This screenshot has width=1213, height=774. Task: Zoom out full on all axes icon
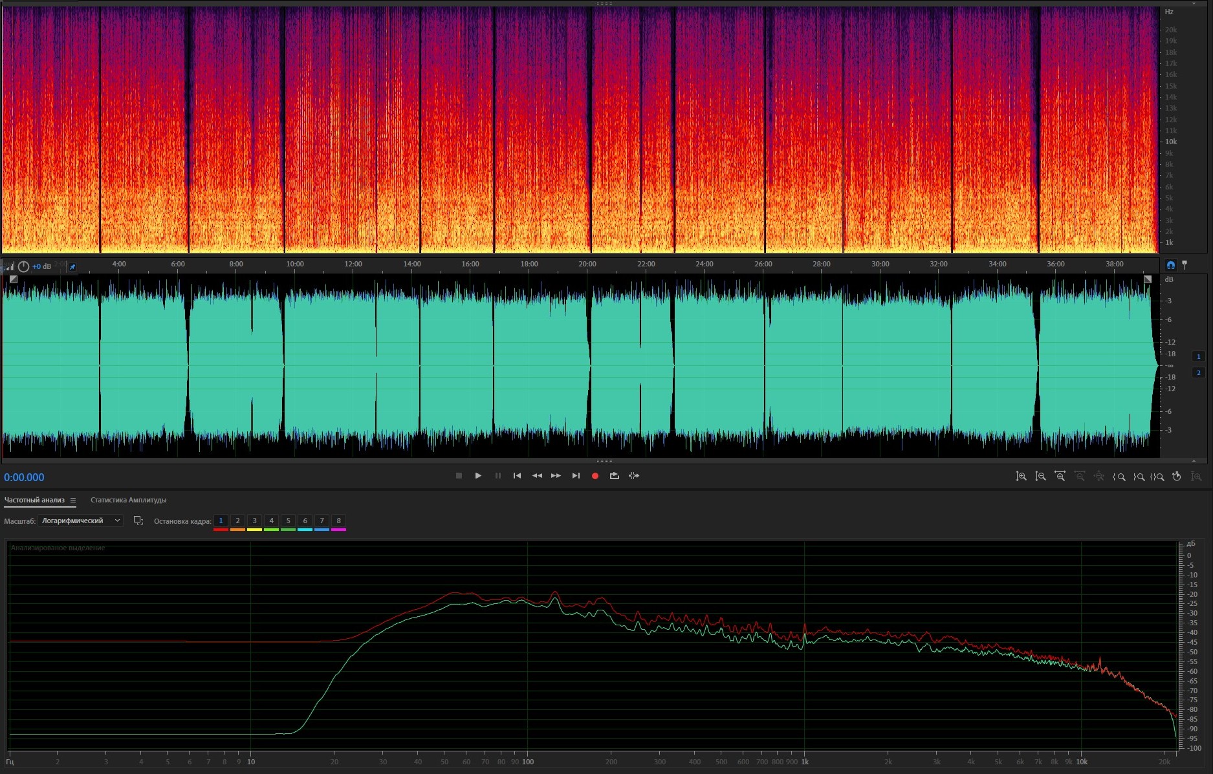coord(1098,477)
